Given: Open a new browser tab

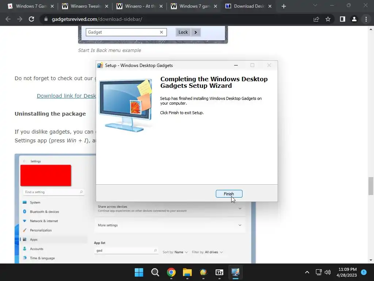Looking at the screenshot, I should [x=283, y=7].
